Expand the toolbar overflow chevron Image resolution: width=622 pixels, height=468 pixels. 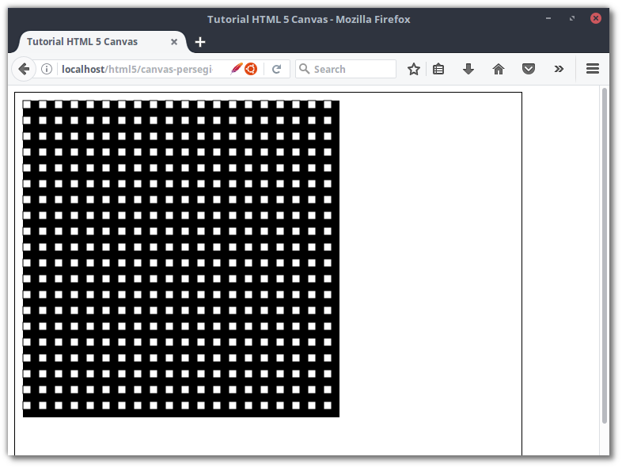point(559,69)
